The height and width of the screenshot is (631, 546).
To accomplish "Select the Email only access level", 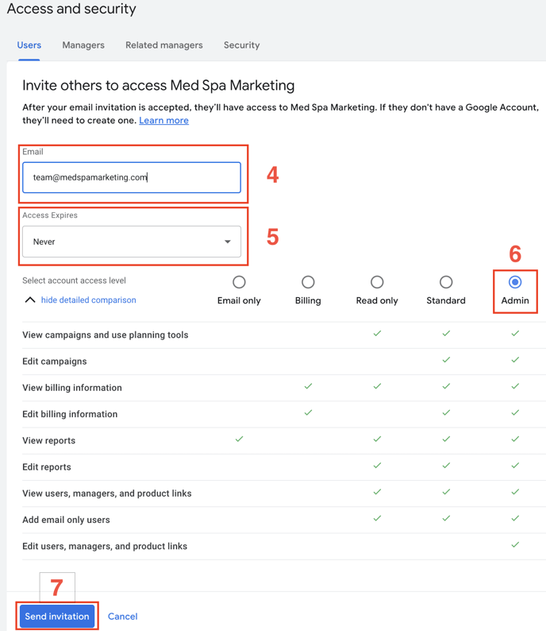I will (x=239, y=282).
